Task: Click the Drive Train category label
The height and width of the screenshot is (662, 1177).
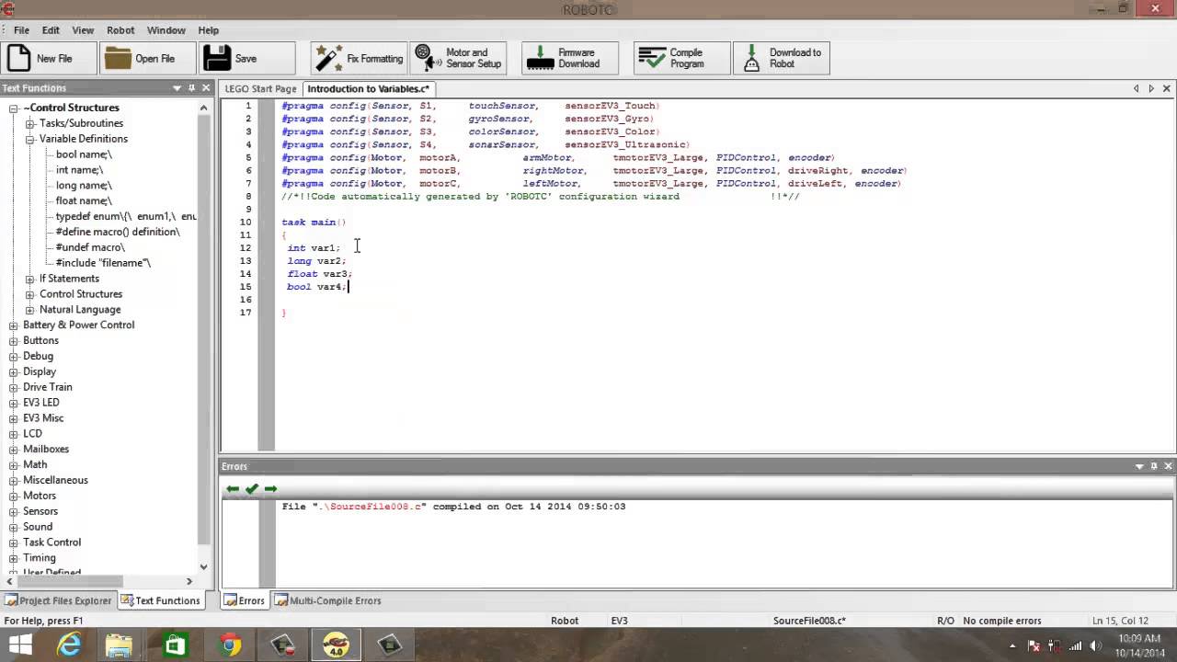Action: tap(48, 387)
